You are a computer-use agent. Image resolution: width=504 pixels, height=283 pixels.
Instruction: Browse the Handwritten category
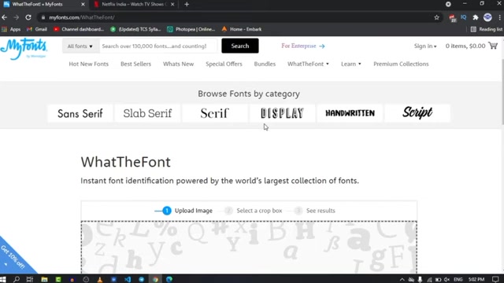tap(350, 113)
